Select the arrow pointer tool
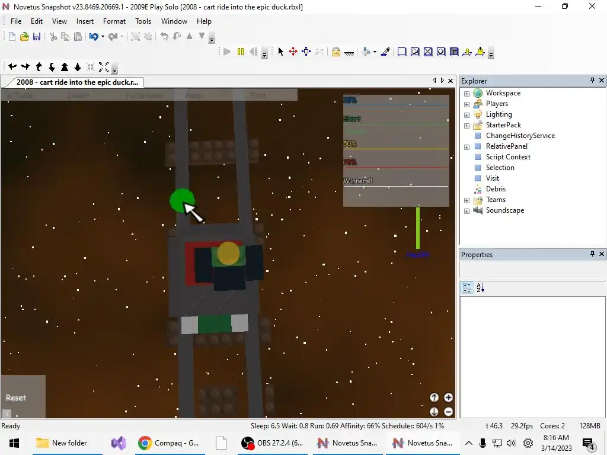The height and width of the screenshot is (455, 607). click(280, 52)
